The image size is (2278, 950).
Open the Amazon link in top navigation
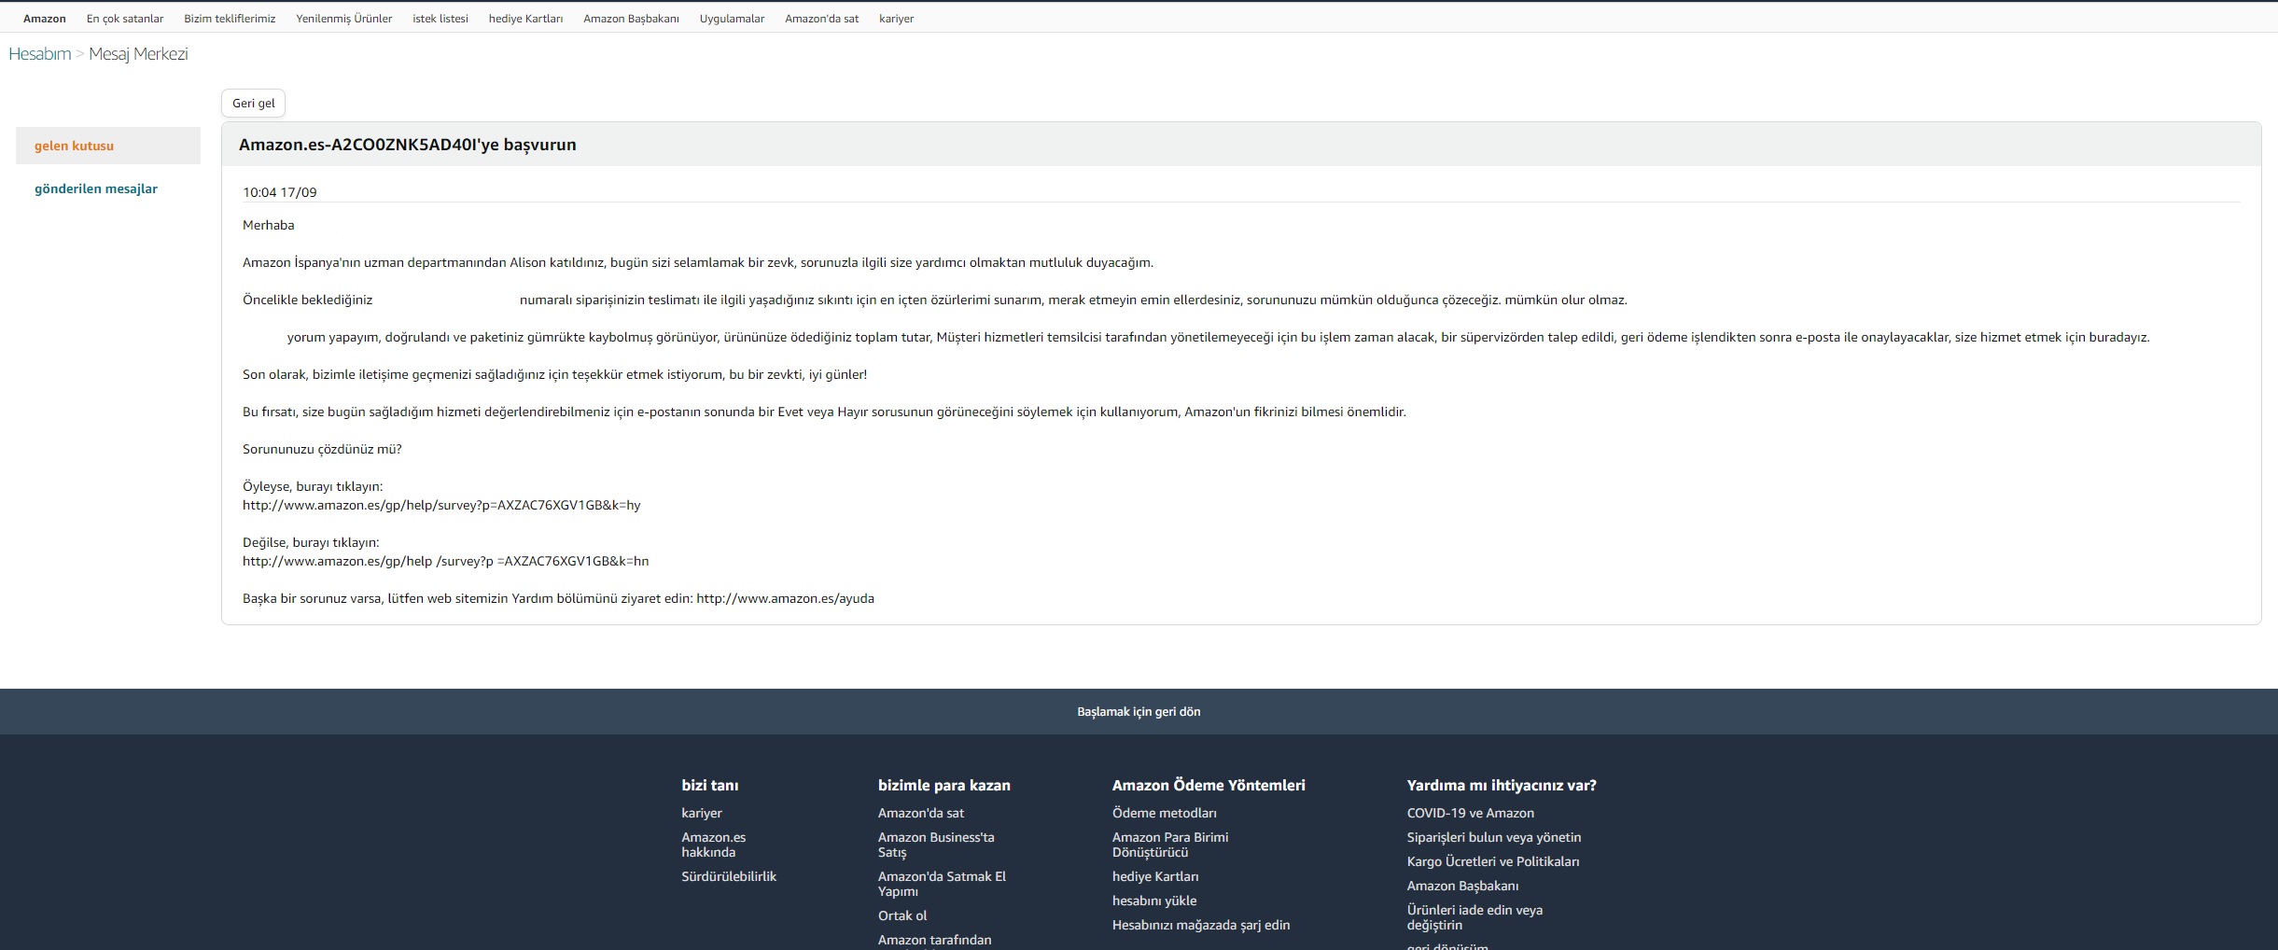pos(45,19)
